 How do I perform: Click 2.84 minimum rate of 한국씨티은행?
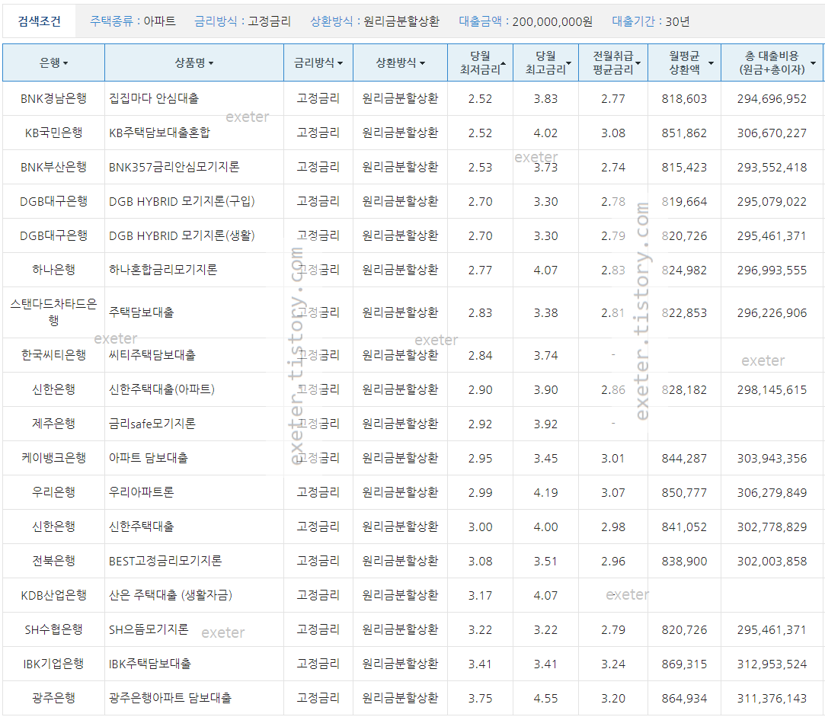pyautogui.click(x=481, y=355)
